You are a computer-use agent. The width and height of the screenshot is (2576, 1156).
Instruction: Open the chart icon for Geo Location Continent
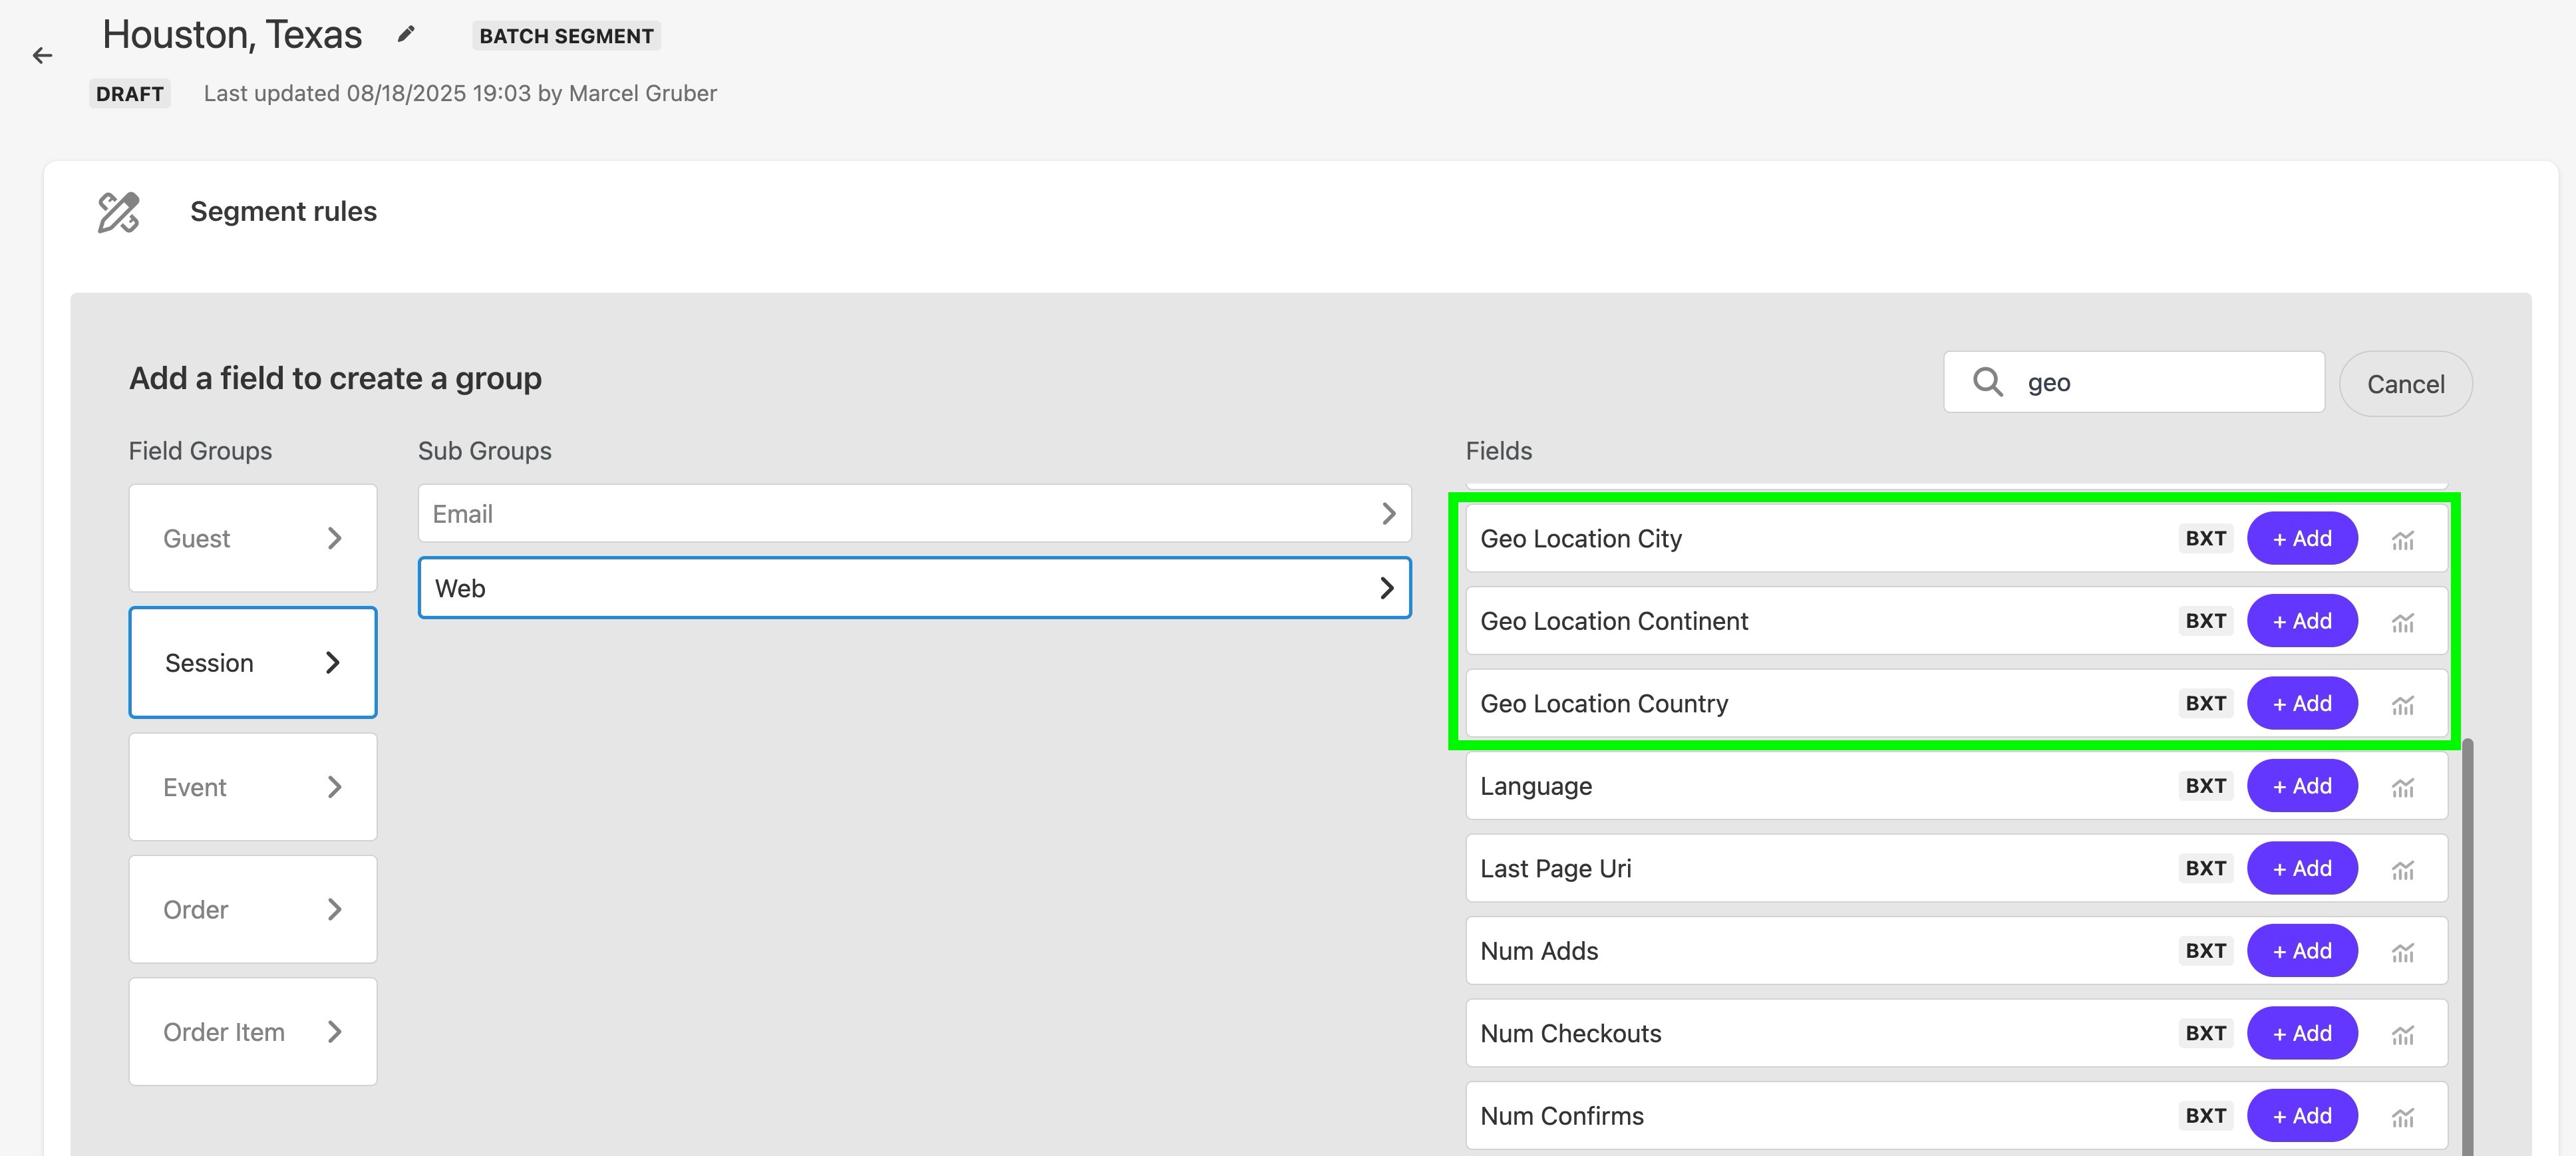[x=2402, y=622]
